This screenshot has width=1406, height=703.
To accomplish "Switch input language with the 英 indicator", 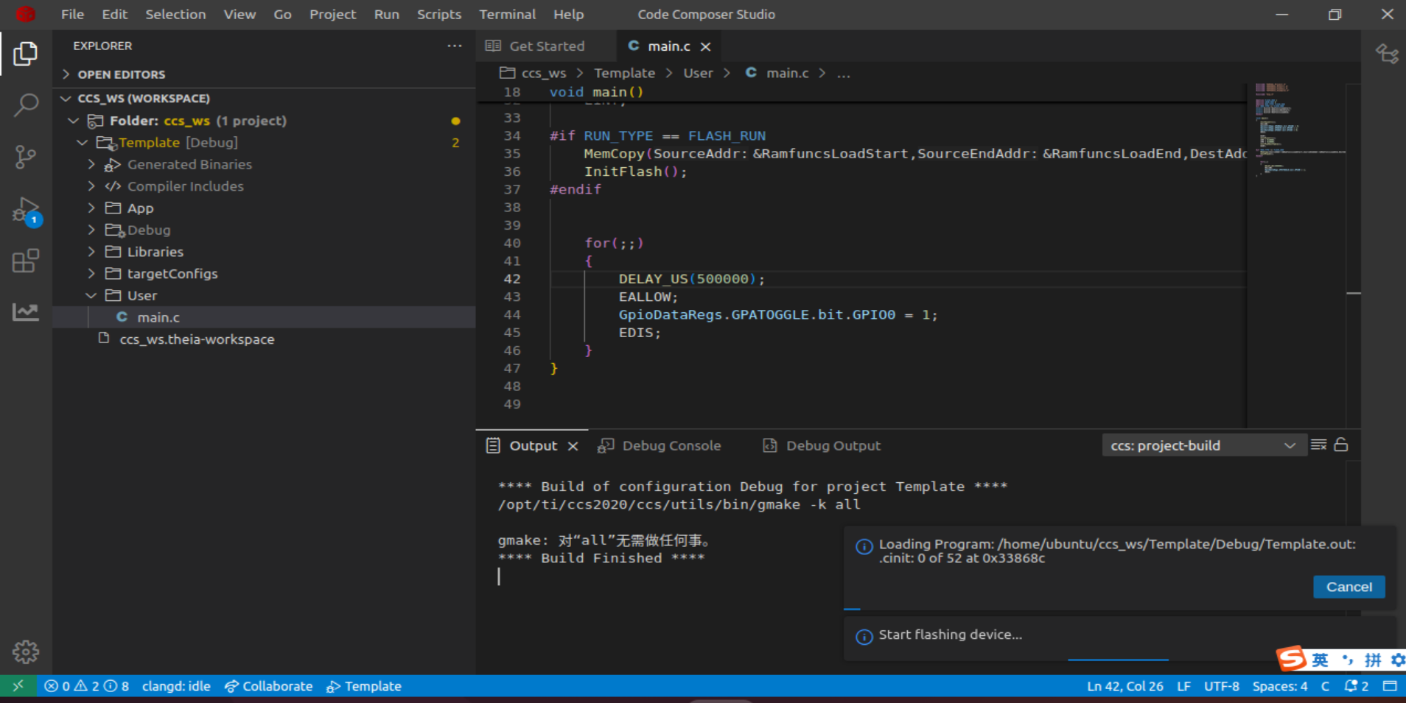I will pos(1320,660).
